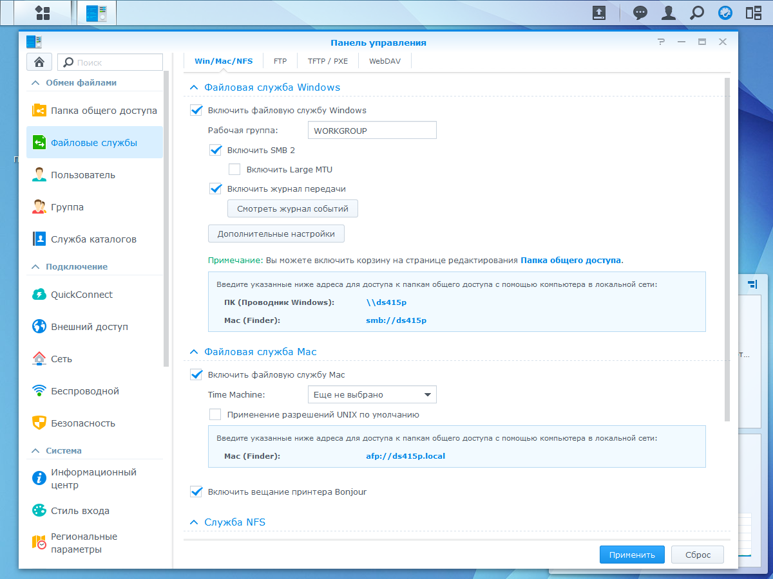Toggle Включить вещание принтера Bonjour checkbox
This screenshot has height=579, width=773.
tap(196, 492)
